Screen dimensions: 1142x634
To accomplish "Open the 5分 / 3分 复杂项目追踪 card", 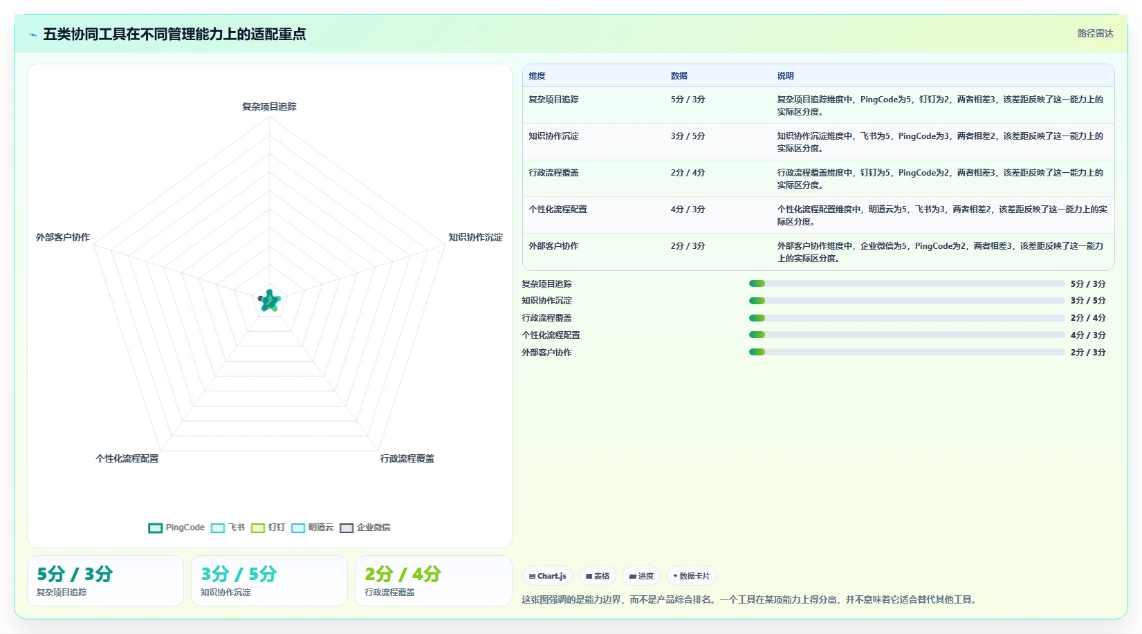I will [x=105, y=581].
